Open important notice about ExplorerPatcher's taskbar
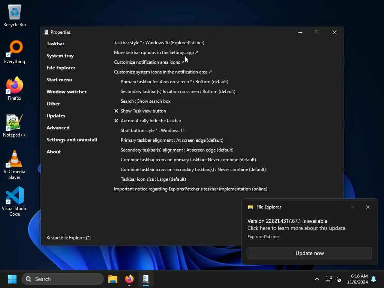Image resolution: width=384 pixels, height=288 pixels. click(190, 189)
